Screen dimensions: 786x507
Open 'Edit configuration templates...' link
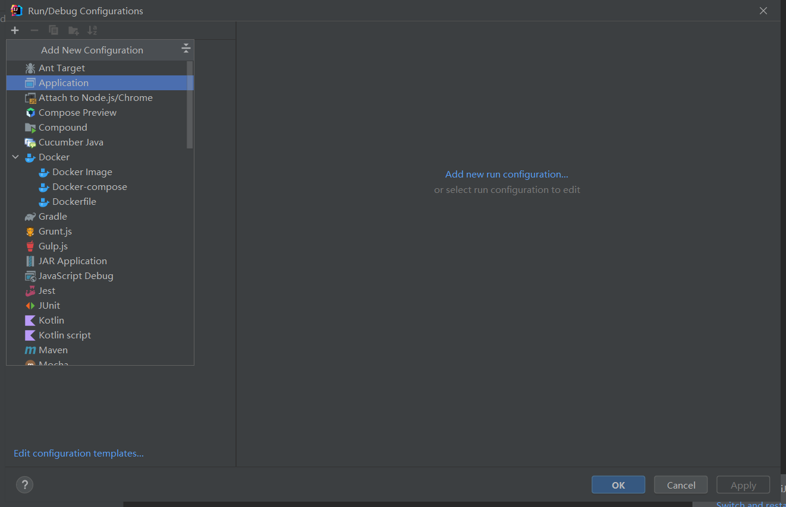(78, 454)
